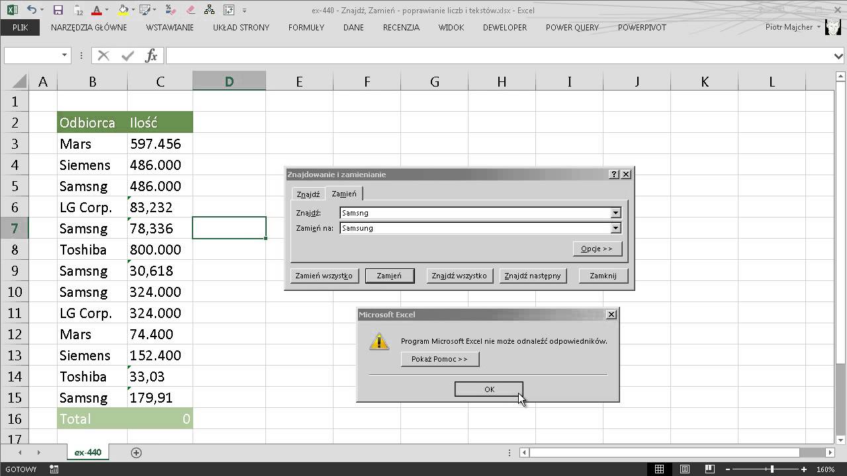Image resolution: width=847 pixels, height=476 pixels.
Task: Click the zoom slider handle in status bar
Action: coord(772,469)
